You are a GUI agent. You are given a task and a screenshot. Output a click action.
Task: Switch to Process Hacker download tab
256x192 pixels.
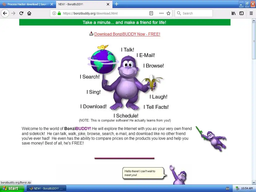tap(27, 4)
